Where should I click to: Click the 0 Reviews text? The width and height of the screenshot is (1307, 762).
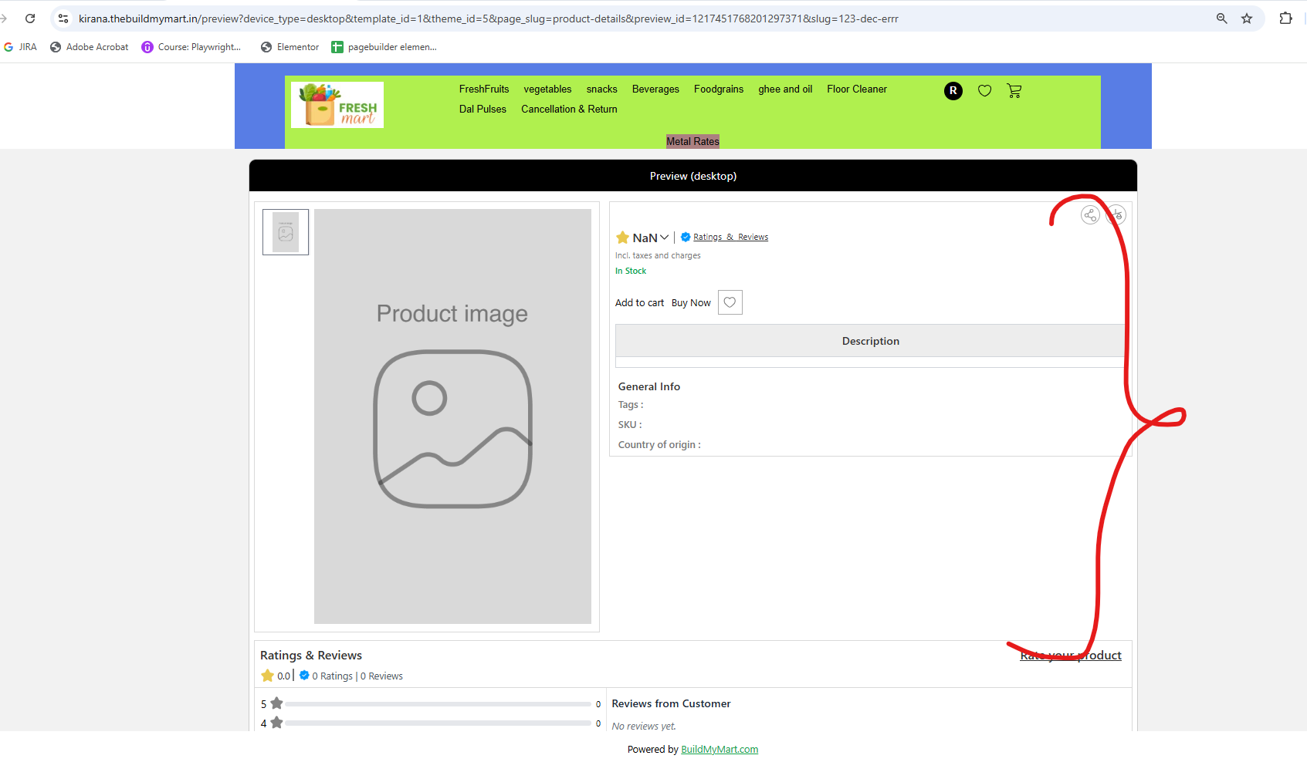pyautogui.click(x=381, y=676)
